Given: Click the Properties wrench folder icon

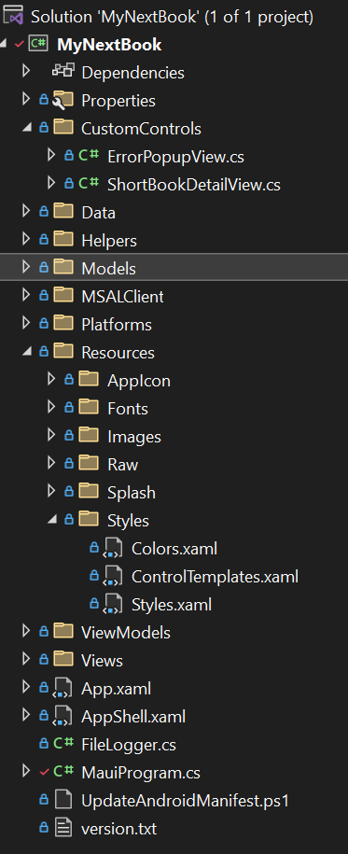Looking at the screenshot, I should [x=63, y=100].
